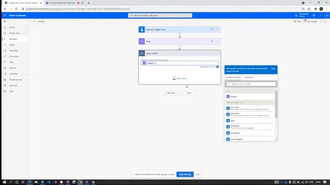Switch to the Dynamic content tab
This screenshot has height=185, width=330.
(x=233, y=78)
